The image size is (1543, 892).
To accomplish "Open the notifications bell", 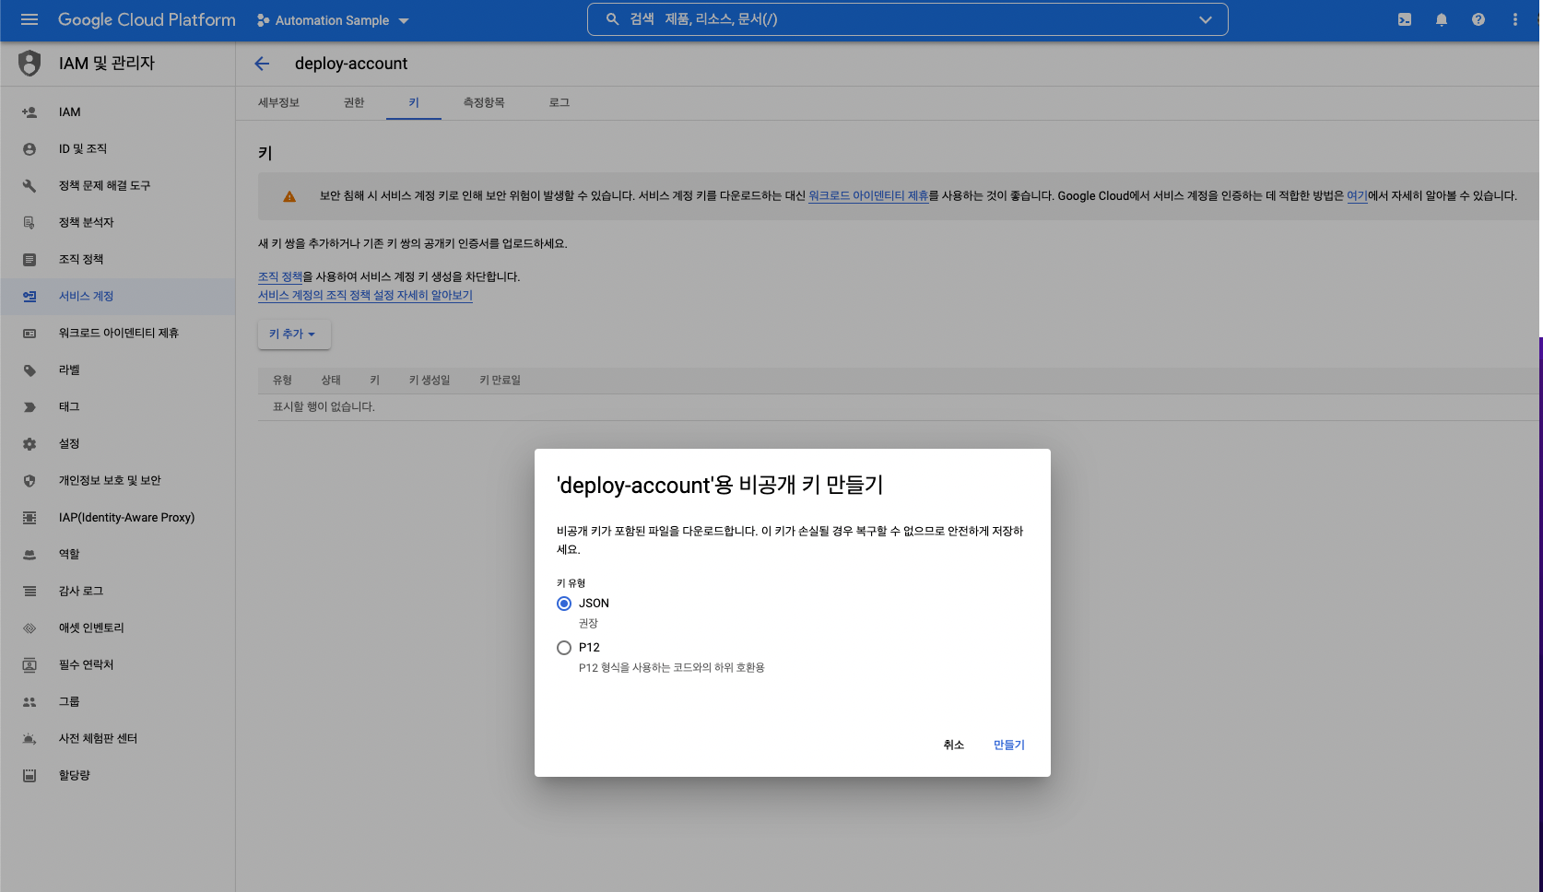I will point(1442,19).
